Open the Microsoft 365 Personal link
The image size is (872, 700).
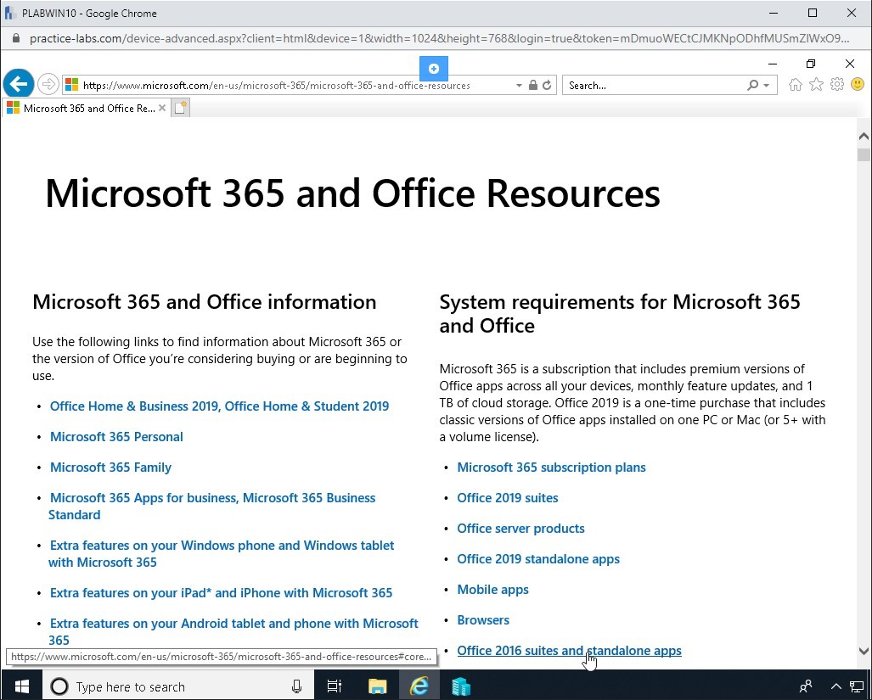coord(116,437)
